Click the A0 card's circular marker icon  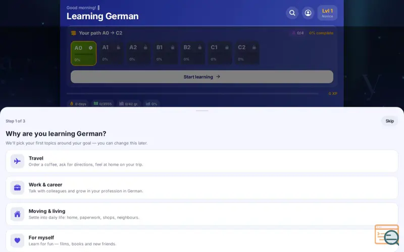[x=90, y=48]
